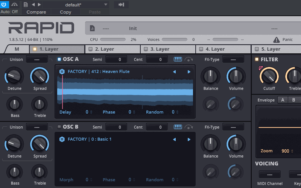Open OSC B FX-Type dropdown
Viewport: 301px width, 188px height.
[x=233, y=127]
